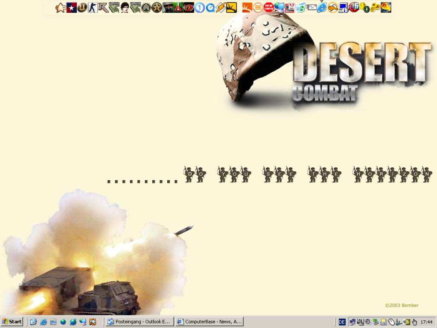The width and height of the screenshot is (437, 328).
Task: Open the Winamp lightning bolt icon
Action: point(221,8)
